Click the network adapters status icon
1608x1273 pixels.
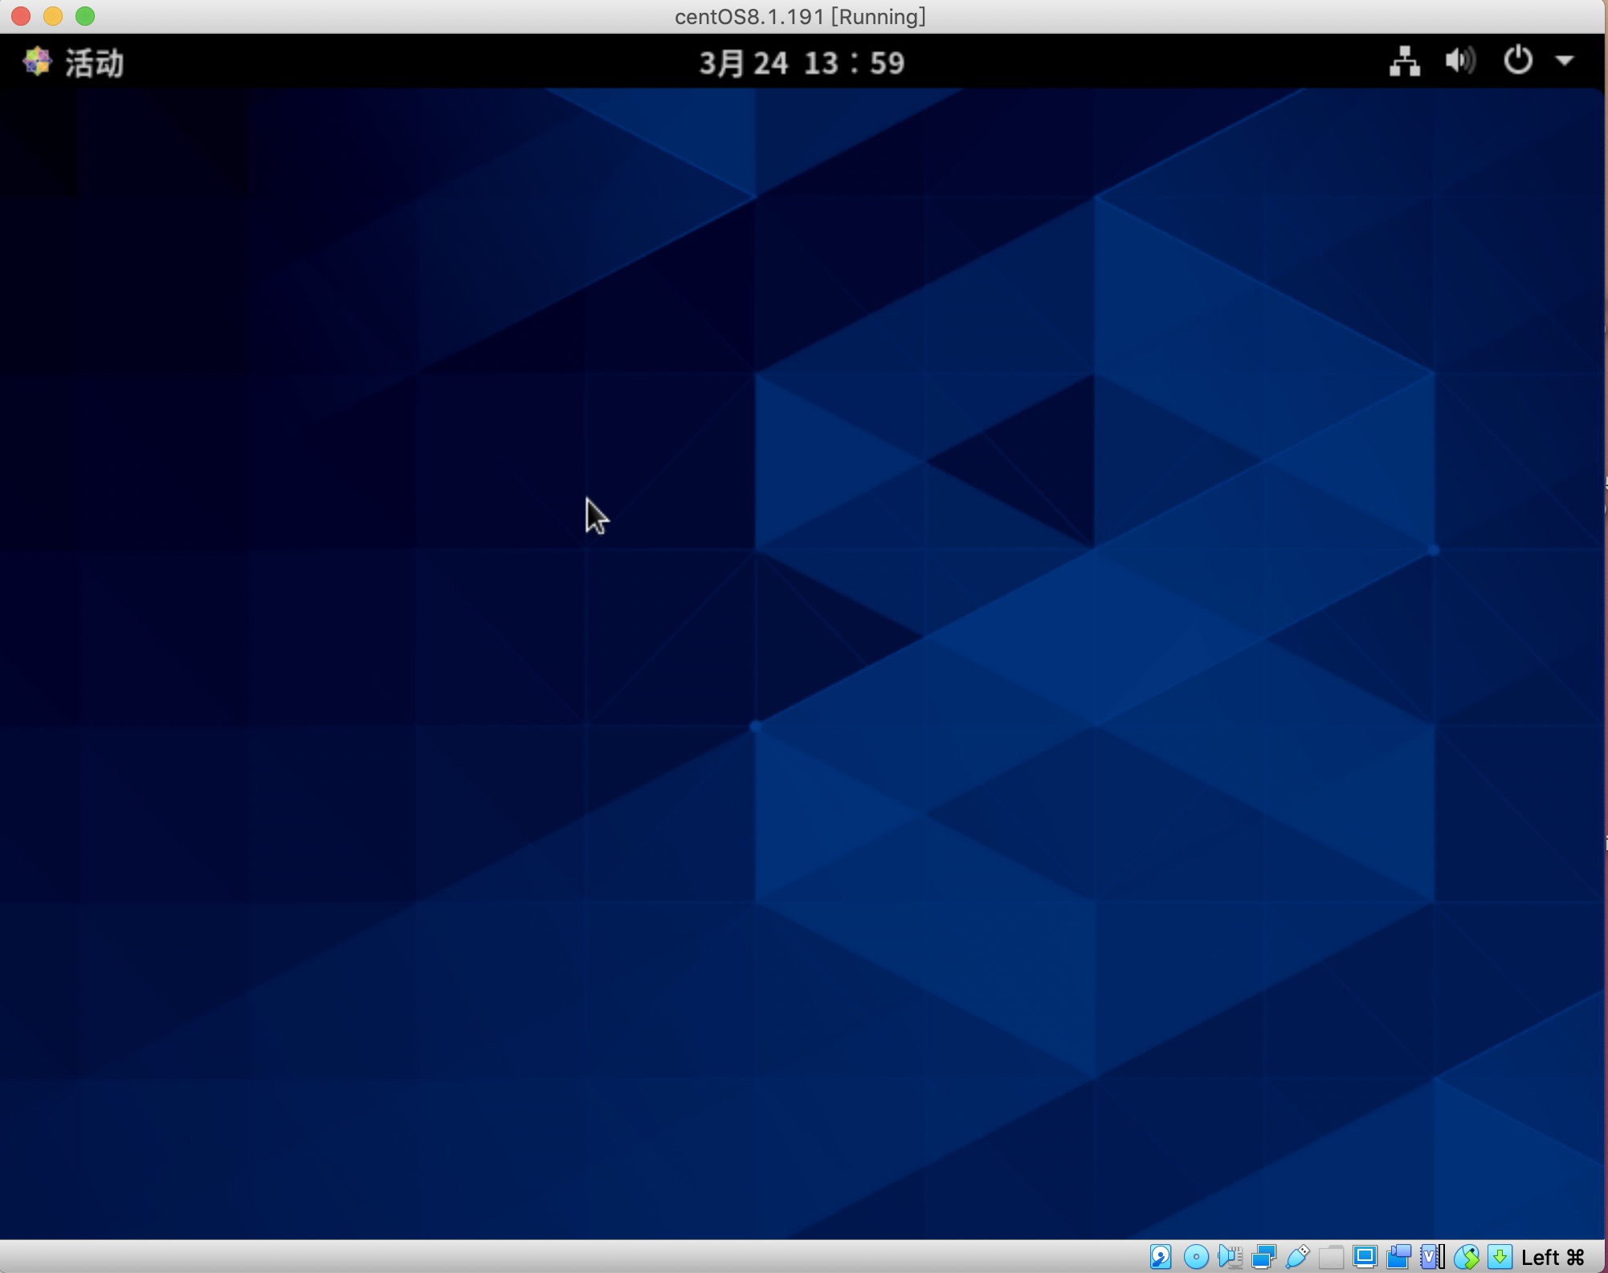[x=1263, y=1256]
